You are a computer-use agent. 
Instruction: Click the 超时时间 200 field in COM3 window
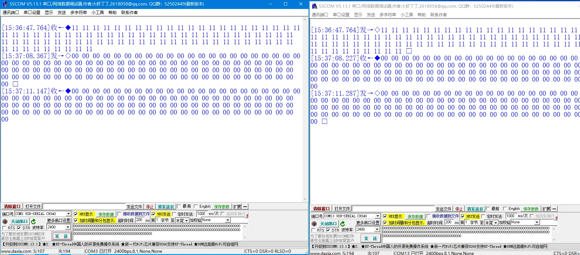(140, 220)
